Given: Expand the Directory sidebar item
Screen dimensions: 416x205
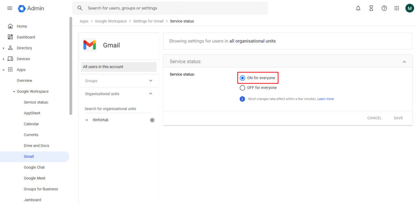Looking at the screenshot, I should click(x=4, y=48).
